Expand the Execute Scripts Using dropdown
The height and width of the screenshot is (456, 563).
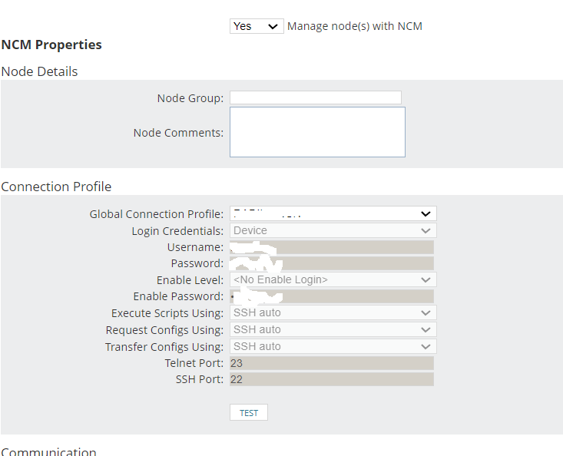(333, 313)
